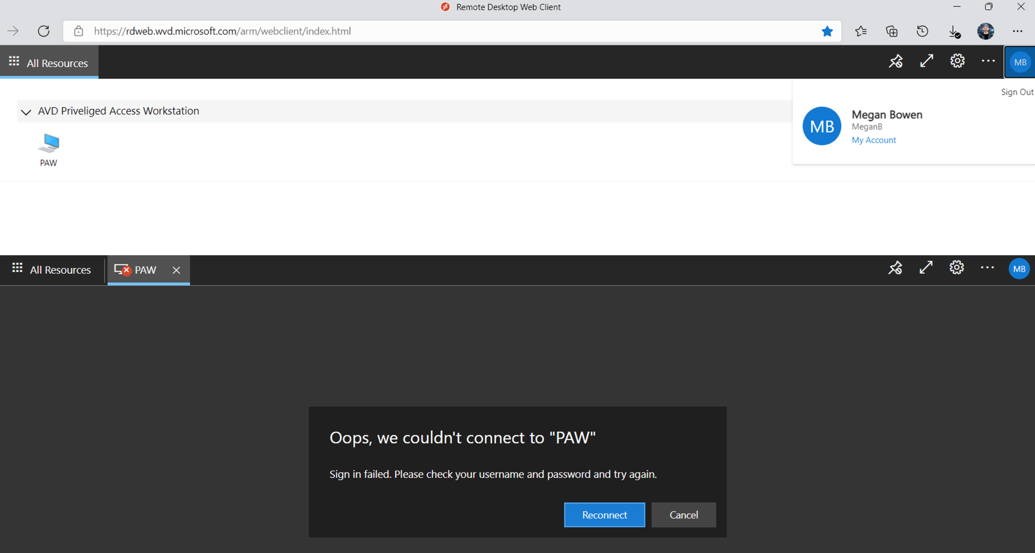Enter fullscreen using the lower toolbar arrows icon
This screenshot has height=553, width=1035.
pos(926,268)
